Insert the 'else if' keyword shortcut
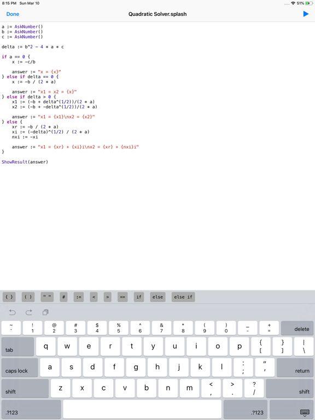This screenshot has height=420, width=315. (183, 297)
